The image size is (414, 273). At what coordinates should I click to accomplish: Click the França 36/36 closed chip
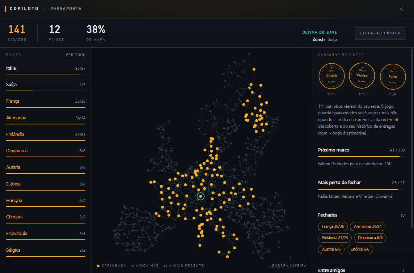tap(333, 227)
